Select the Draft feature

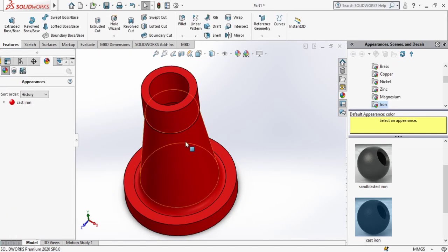212,26
